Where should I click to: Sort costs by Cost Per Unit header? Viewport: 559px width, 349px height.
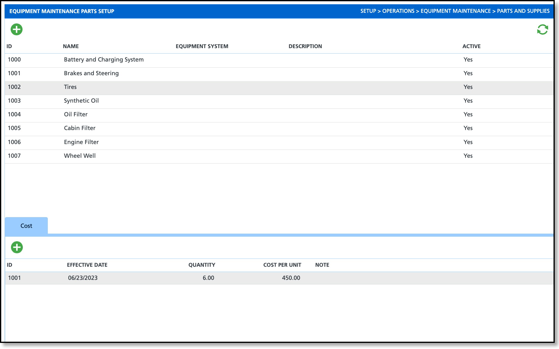click(282, 265)
